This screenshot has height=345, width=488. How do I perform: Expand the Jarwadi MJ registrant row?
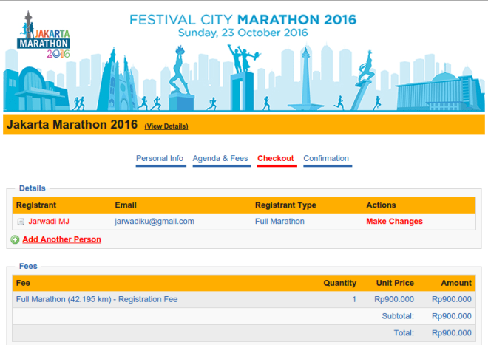(21, 222)
